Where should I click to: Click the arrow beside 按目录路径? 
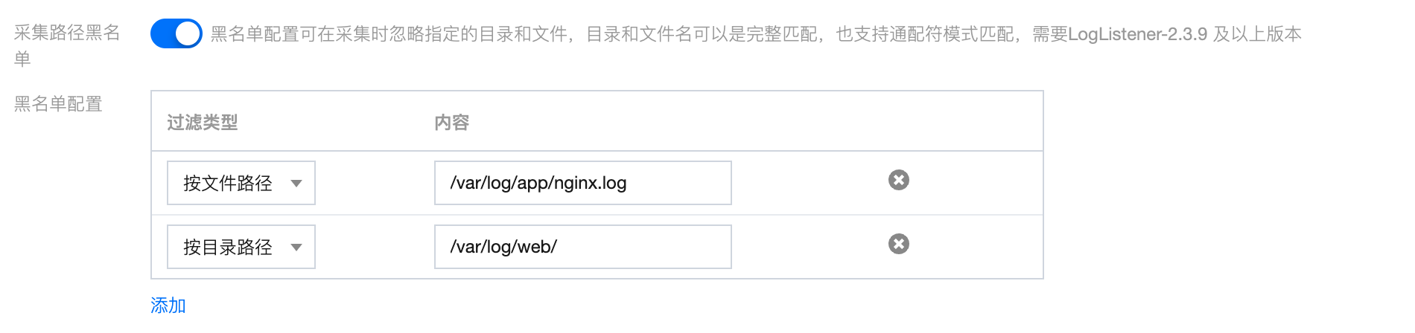[x=296, y=248]
